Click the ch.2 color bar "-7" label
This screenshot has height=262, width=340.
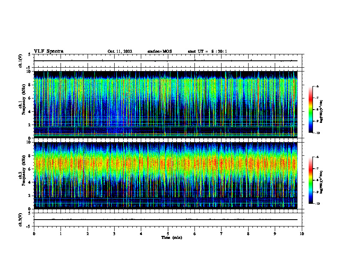(317, 169)
